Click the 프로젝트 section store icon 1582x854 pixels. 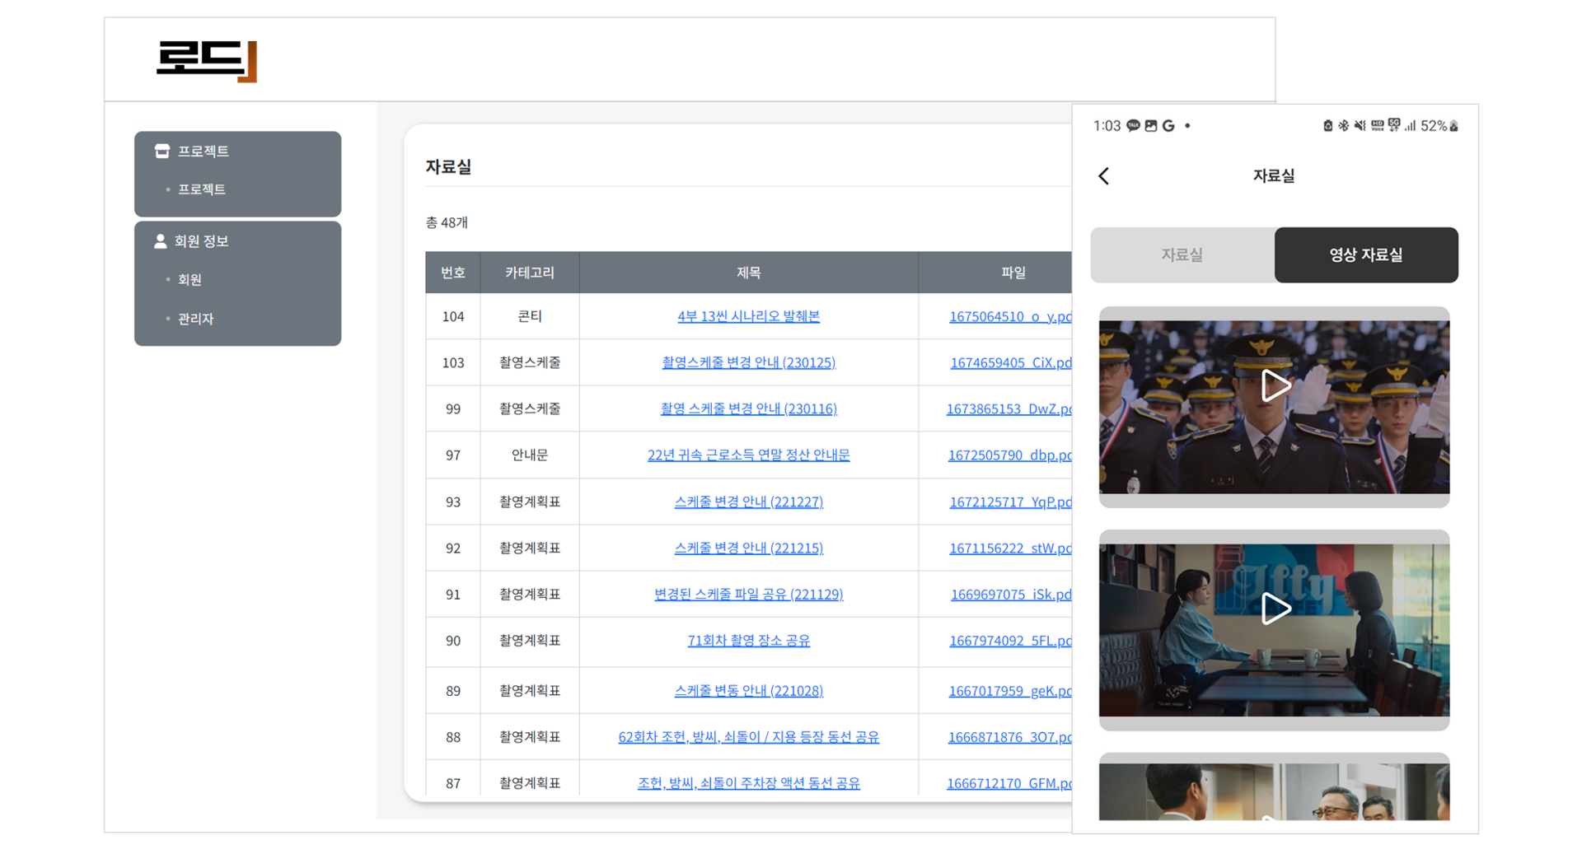(162, 151)
